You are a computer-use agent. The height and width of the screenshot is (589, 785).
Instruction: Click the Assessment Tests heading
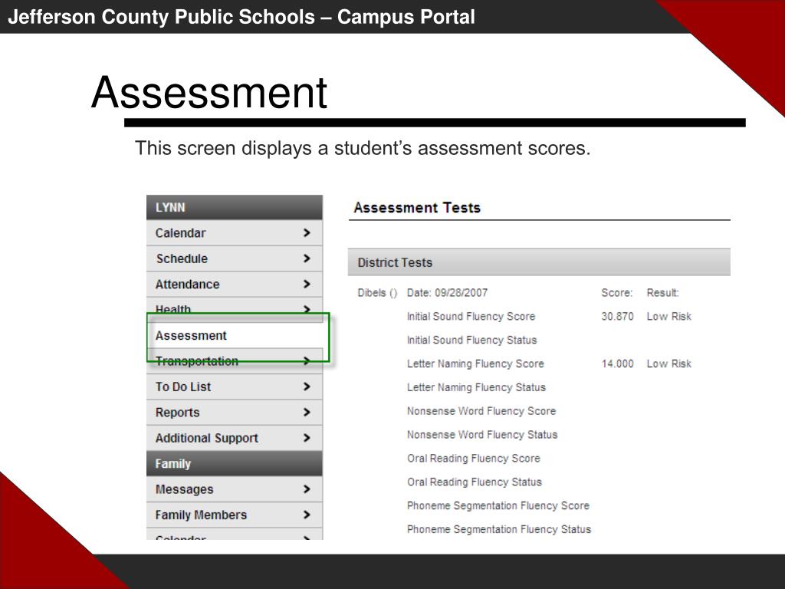tap(417, 207)
